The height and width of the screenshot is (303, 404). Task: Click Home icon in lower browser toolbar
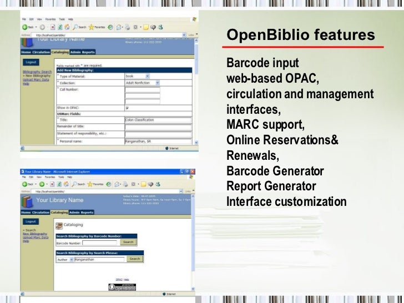(x=66, y=184)
